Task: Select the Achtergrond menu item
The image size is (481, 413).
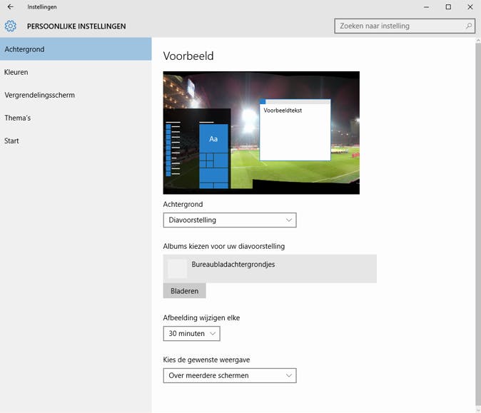Action: pos(76,49)
